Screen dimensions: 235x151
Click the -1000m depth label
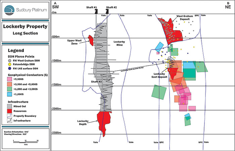56,61
